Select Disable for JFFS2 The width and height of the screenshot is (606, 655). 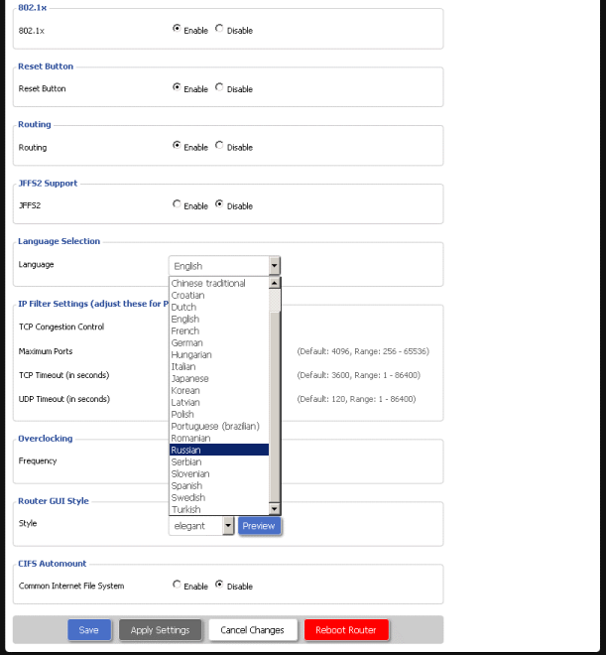click(x=219, y=204)
